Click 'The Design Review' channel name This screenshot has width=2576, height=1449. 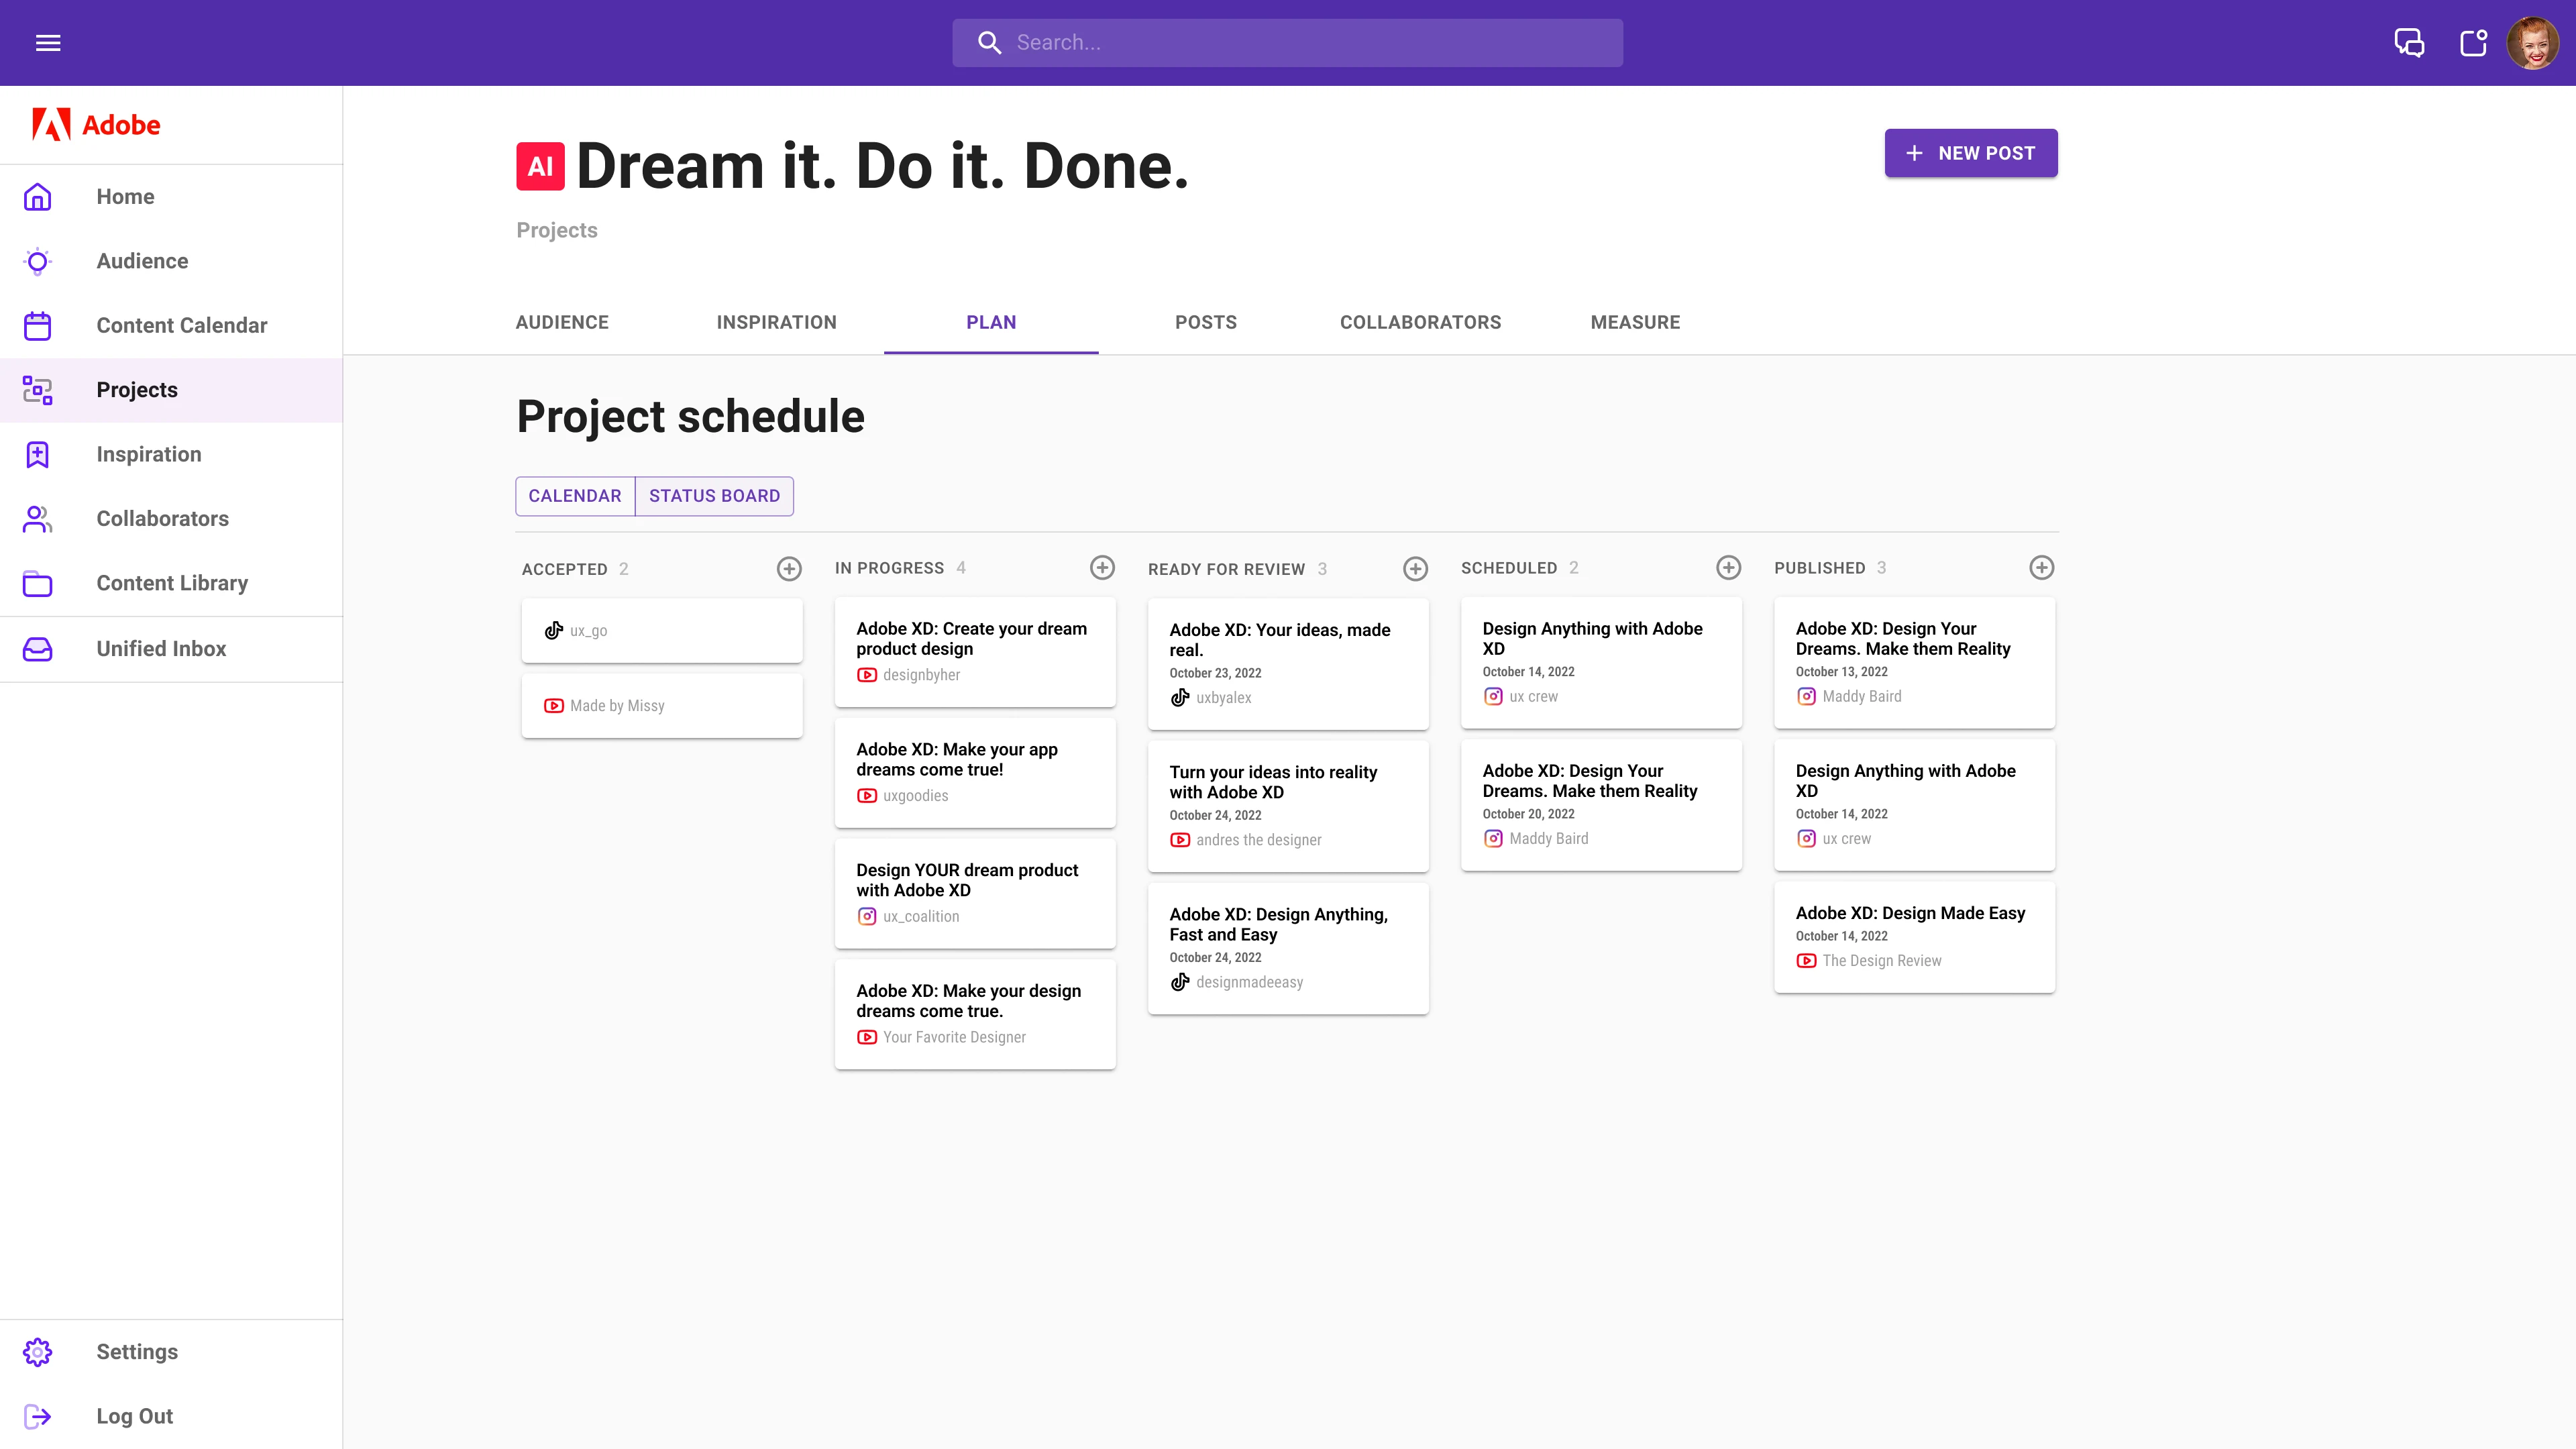pyautogui.click(x=1882, y=961)
